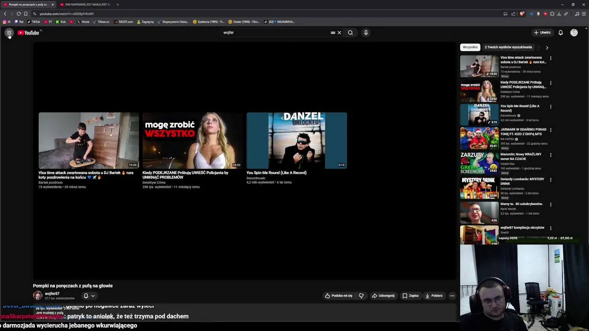This screenshot has width=589, height=331.
Task: Open the wojfer87 channel avatar
Action: (38, 296)
